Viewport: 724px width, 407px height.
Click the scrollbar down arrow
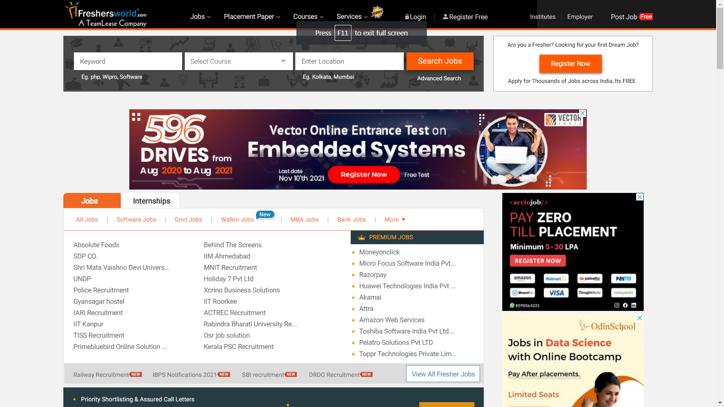click(720, 403)
